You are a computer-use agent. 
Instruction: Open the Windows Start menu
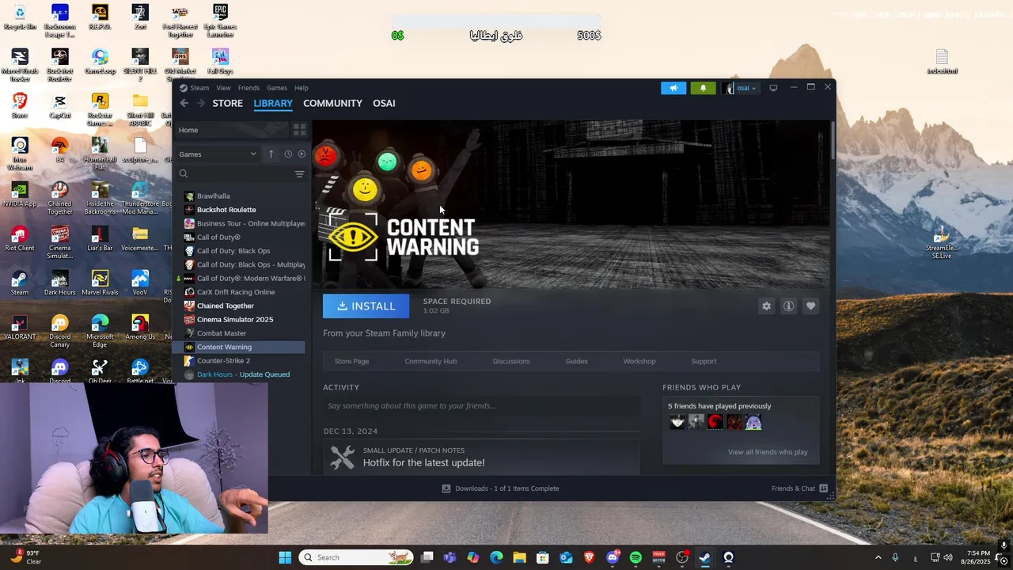tap(285, 557)
